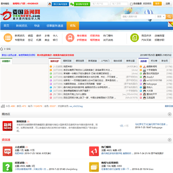Screen dimensions: 173x173
Task: Open the 问答求助 forum title
Action: (20, 163)
